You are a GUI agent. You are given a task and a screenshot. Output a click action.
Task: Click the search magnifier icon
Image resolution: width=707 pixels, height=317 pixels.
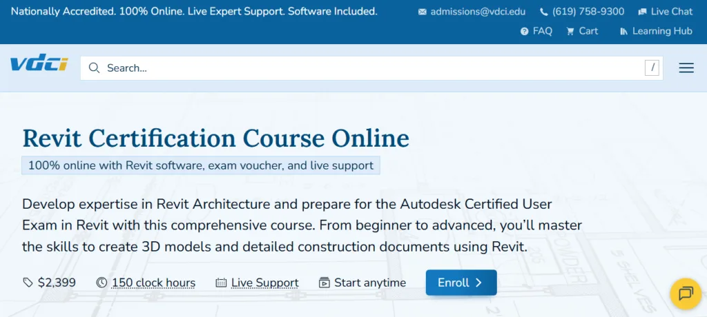coord(94,68)
